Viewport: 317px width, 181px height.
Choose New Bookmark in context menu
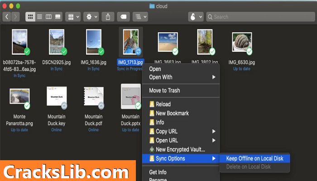click(181, 113)
